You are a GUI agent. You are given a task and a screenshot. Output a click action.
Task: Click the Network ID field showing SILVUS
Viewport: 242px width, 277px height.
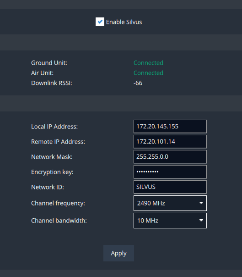click(x=170, y=187)
